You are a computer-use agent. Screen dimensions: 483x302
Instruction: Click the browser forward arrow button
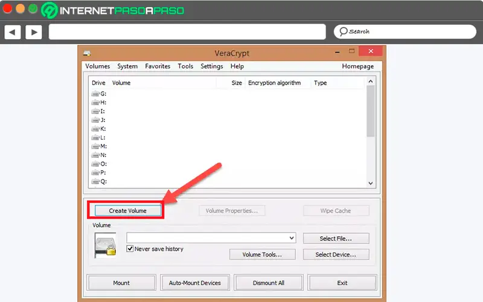(34, 32)
